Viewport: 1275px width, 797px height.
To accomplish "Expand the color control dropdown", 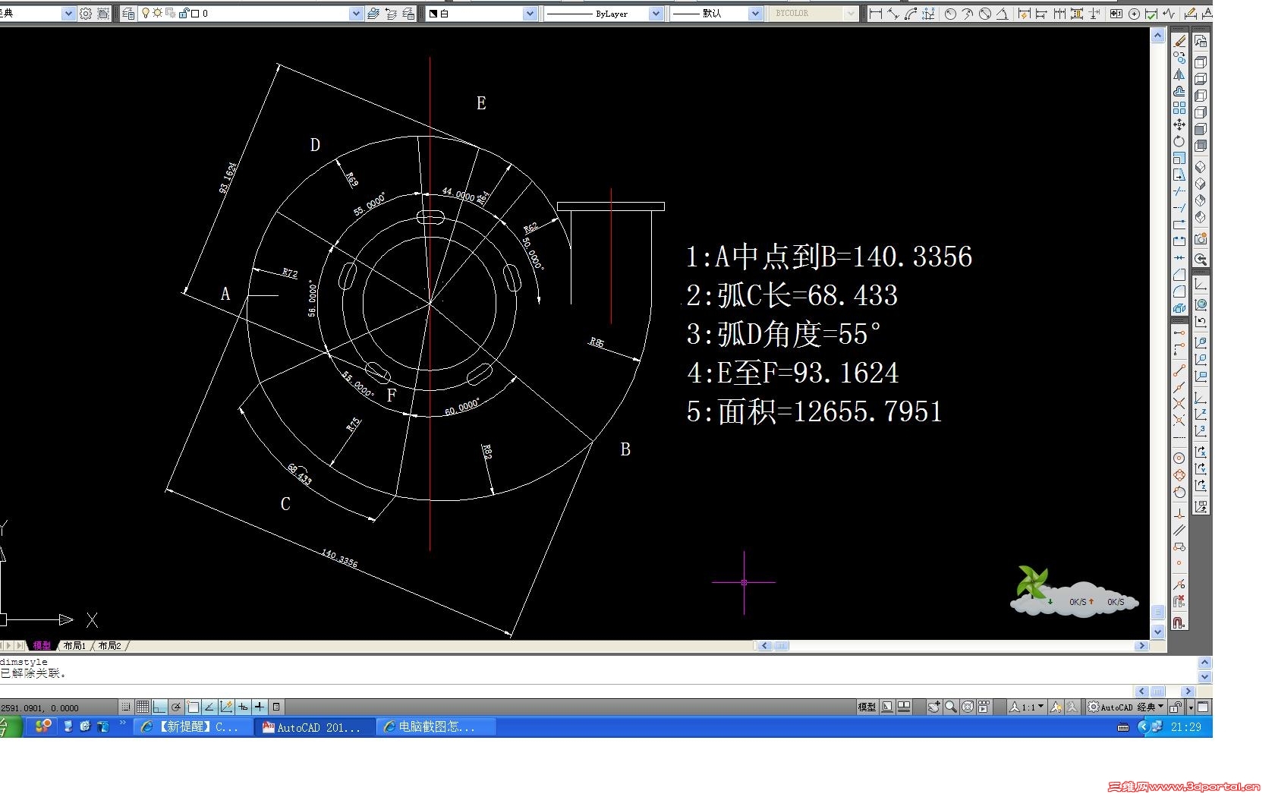I will pyautogui.click(x=530, y=14).
